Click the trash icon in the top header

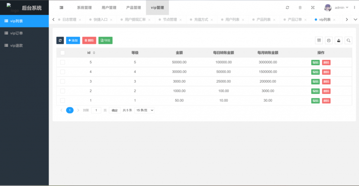click(x=300, y=7)
